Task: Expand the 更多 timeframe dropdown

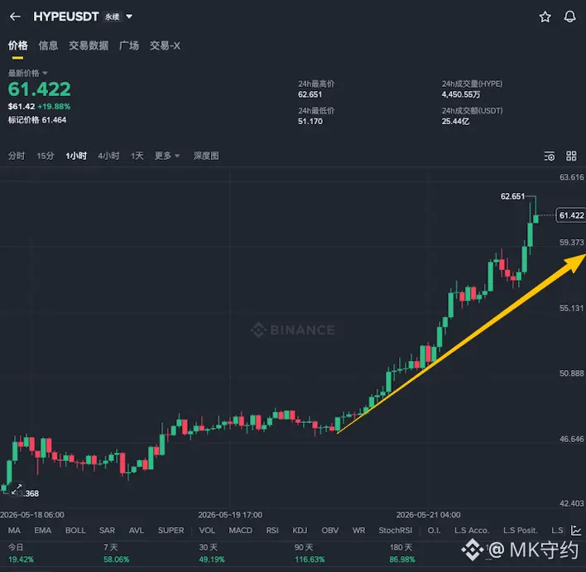Action: tap(167, 156)
